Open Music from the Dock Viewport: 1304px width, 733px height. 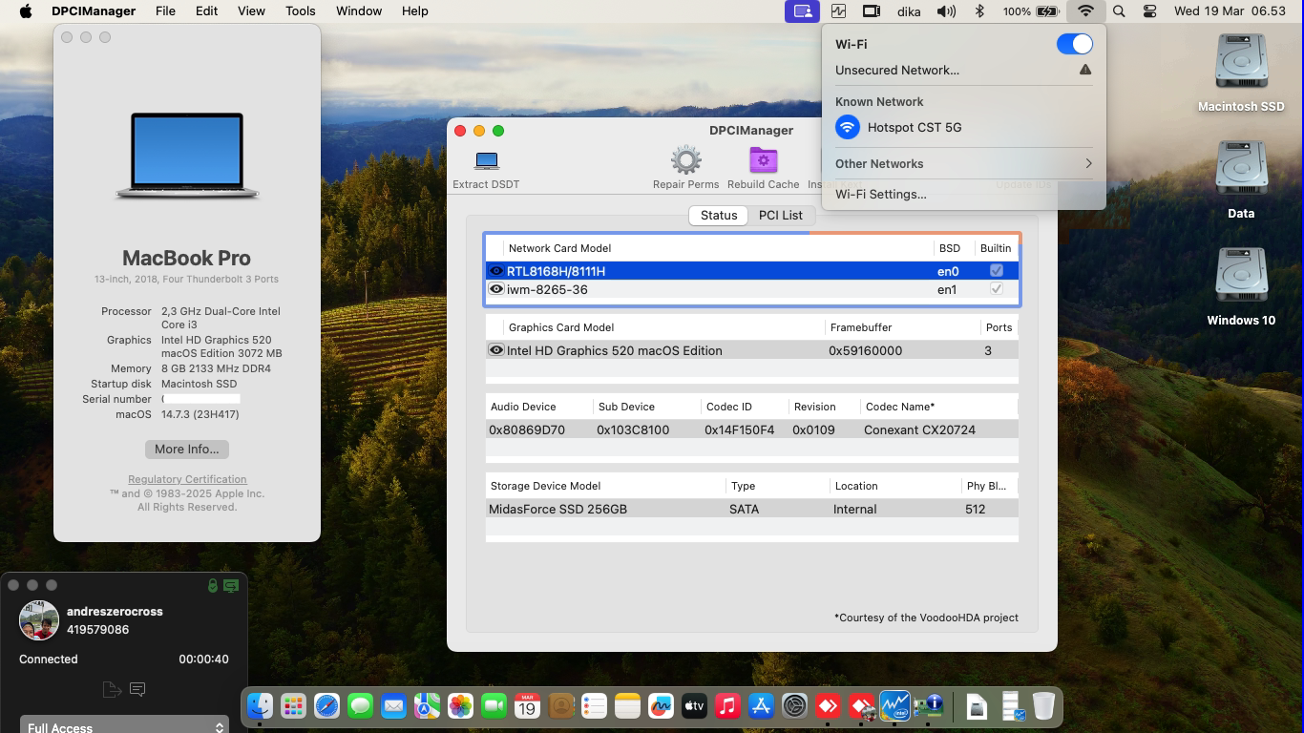(726, 706)
